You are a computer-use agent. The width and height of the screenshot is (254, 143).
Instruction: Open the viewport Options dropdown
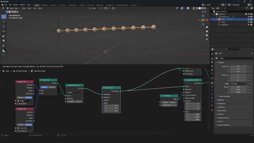tap(205, 12)
